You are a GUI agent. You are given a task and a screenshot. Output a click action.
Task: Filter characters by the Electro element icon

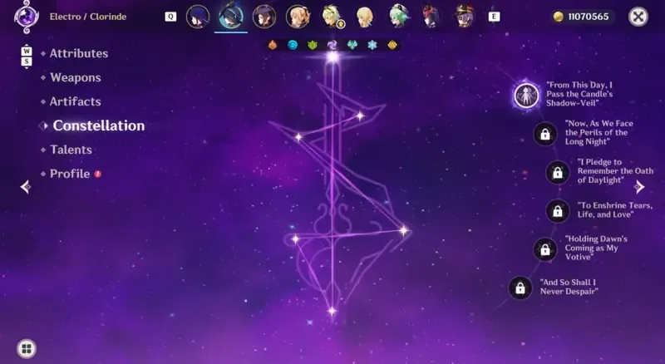tap(332, 45)
